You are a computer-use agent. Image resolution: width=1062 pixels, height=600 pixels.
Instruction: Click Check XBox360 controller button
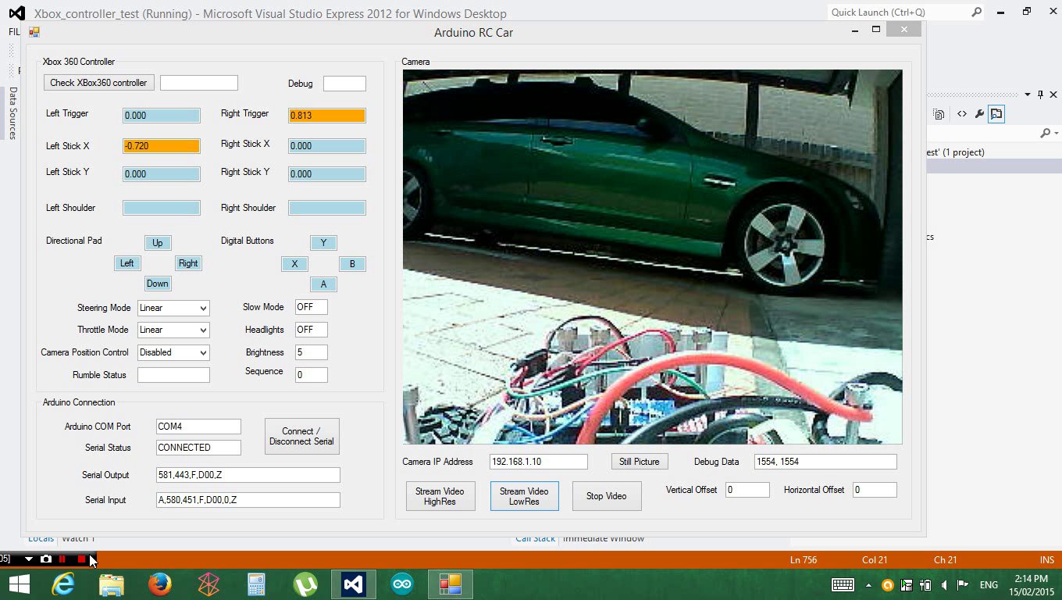98,82
